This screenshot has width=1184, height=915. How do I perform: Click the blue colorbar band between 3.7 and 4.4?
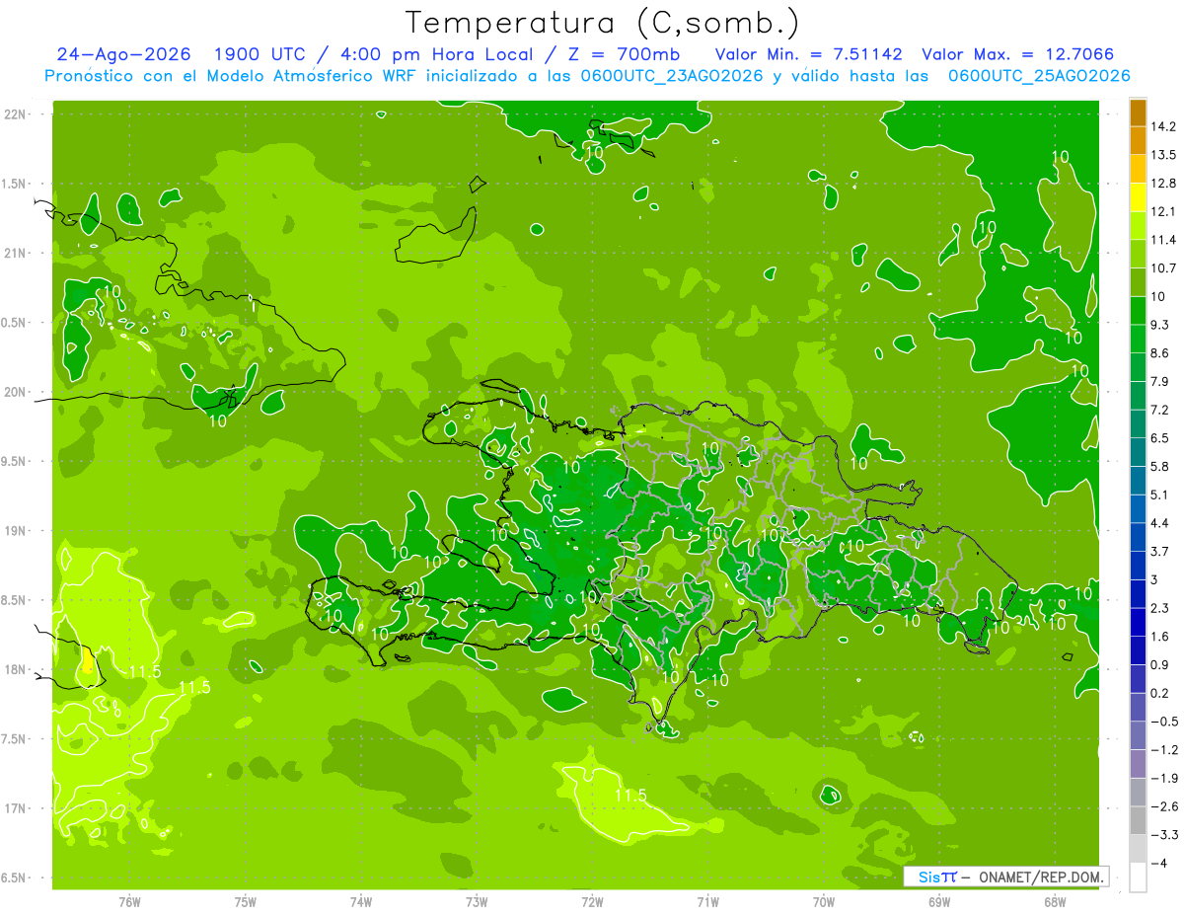(x=1138, y=537)
